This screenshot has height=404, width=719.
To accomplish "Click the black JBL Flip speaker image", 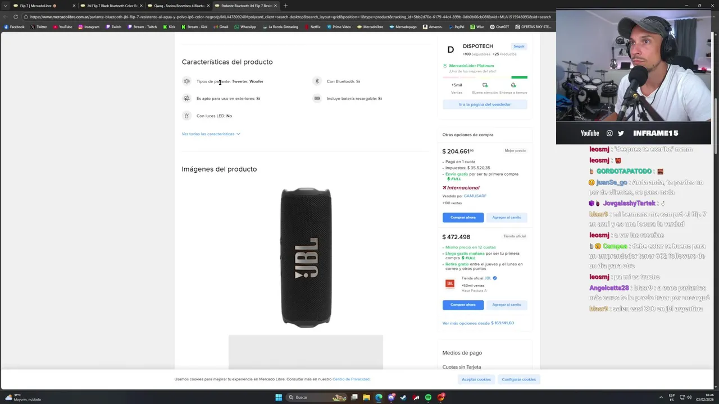I will tap(306, 257).
